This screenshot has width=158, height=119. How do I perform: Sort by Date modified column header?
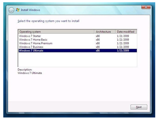tap(126, 32)
